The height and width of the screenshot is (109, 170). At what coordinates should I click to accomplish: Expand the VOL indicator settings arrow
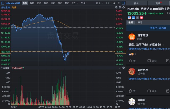(x=23, y=68)
